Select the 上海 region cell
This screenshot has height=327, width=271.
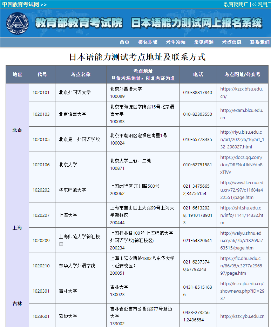tap(17, 228)
